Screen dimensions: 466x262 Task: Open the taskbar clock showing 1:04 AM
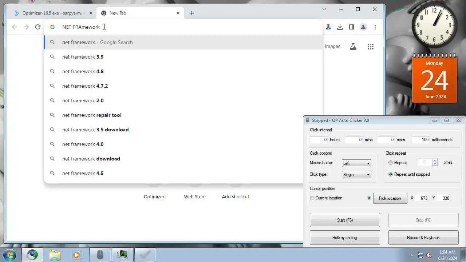pos(447,255)
